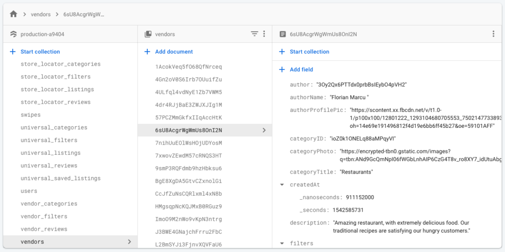This screenshot has width=505, height=252.
Task: Open the store_locator_categories collection
Action: tap(61, 64)
